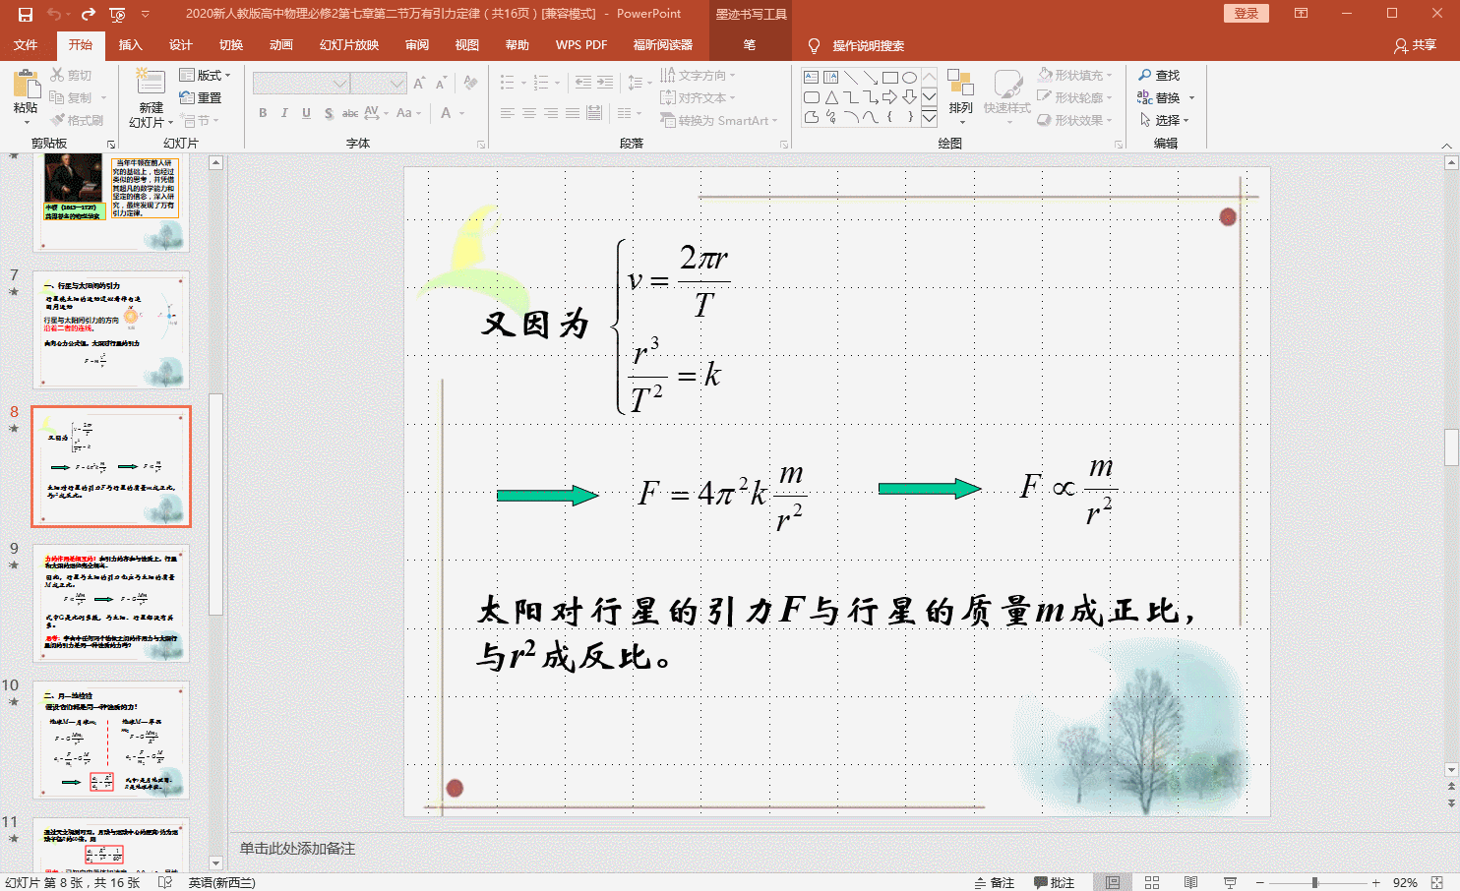Click the Share button
Screen dimensions: 1460x891
click(x=1415, y=45)
